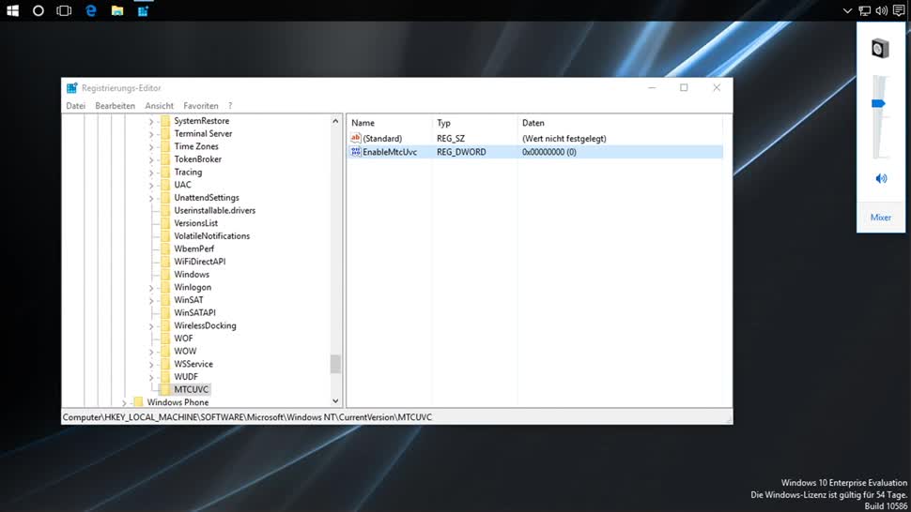Adjust the volume slider thumb
Screen dimensions: 911x512
[878, 103]
